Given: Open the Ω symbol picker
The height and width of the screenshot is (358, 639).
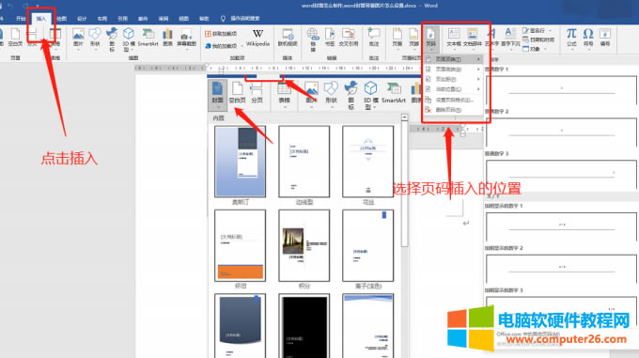Looking at the screenshot, I should (587, 37).
